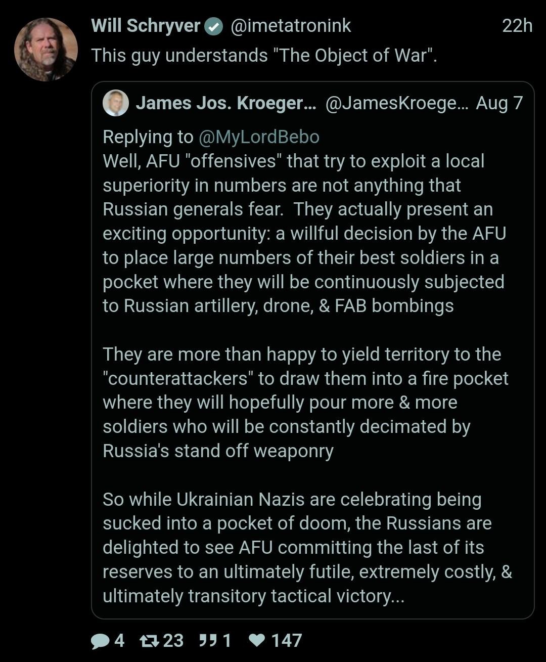Click the quote marks icon
Viewport: 546px width, 662px height.
coord(208,641)
